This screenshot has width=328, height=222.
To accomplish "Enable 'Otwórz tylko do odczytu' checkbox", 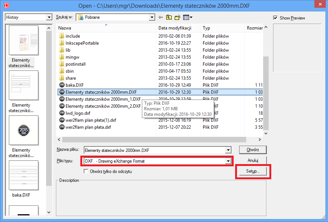I will point(86,171).
